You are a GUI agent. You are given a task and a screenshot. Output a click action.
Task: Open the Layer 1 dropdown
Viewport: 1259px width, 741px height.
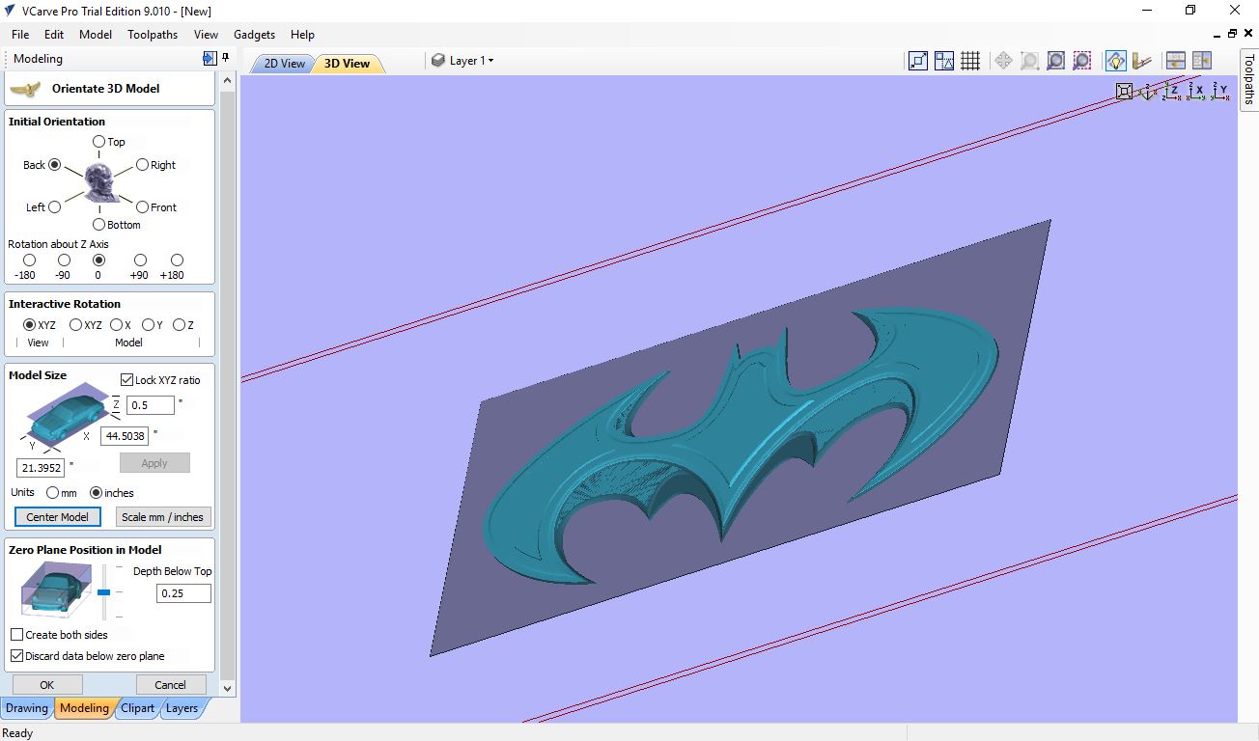470,61
